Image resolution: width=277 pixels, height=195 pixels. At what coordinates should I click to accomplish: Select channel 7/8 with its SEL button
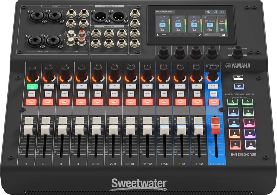pos(114,86)
